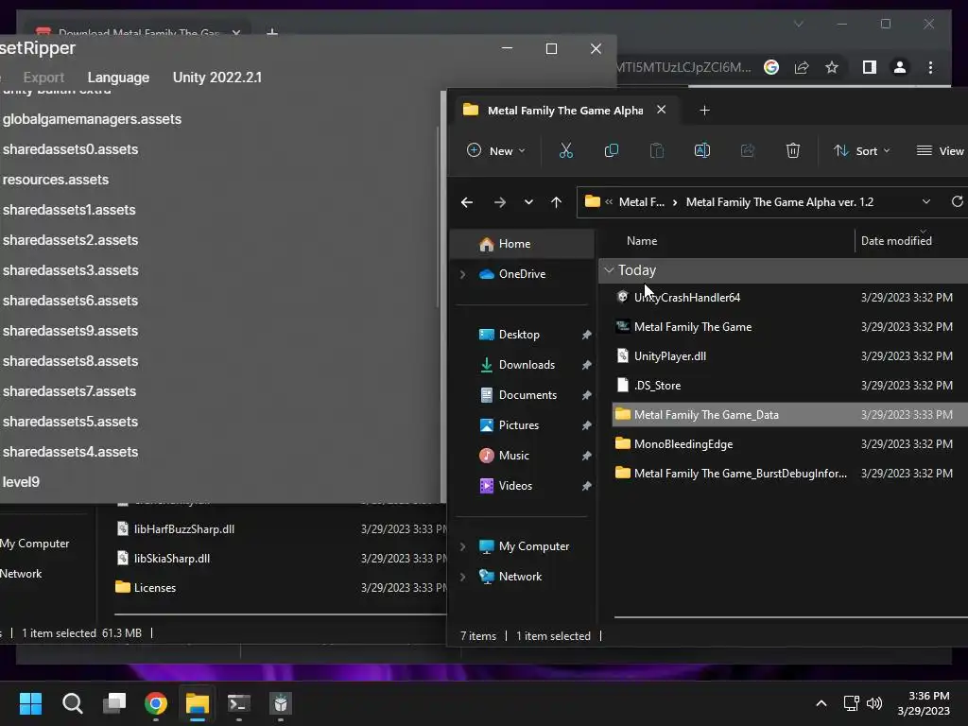Viewport: 968px width, 726px height.
Task: Open the volume control in system tray
Action: 874,703
